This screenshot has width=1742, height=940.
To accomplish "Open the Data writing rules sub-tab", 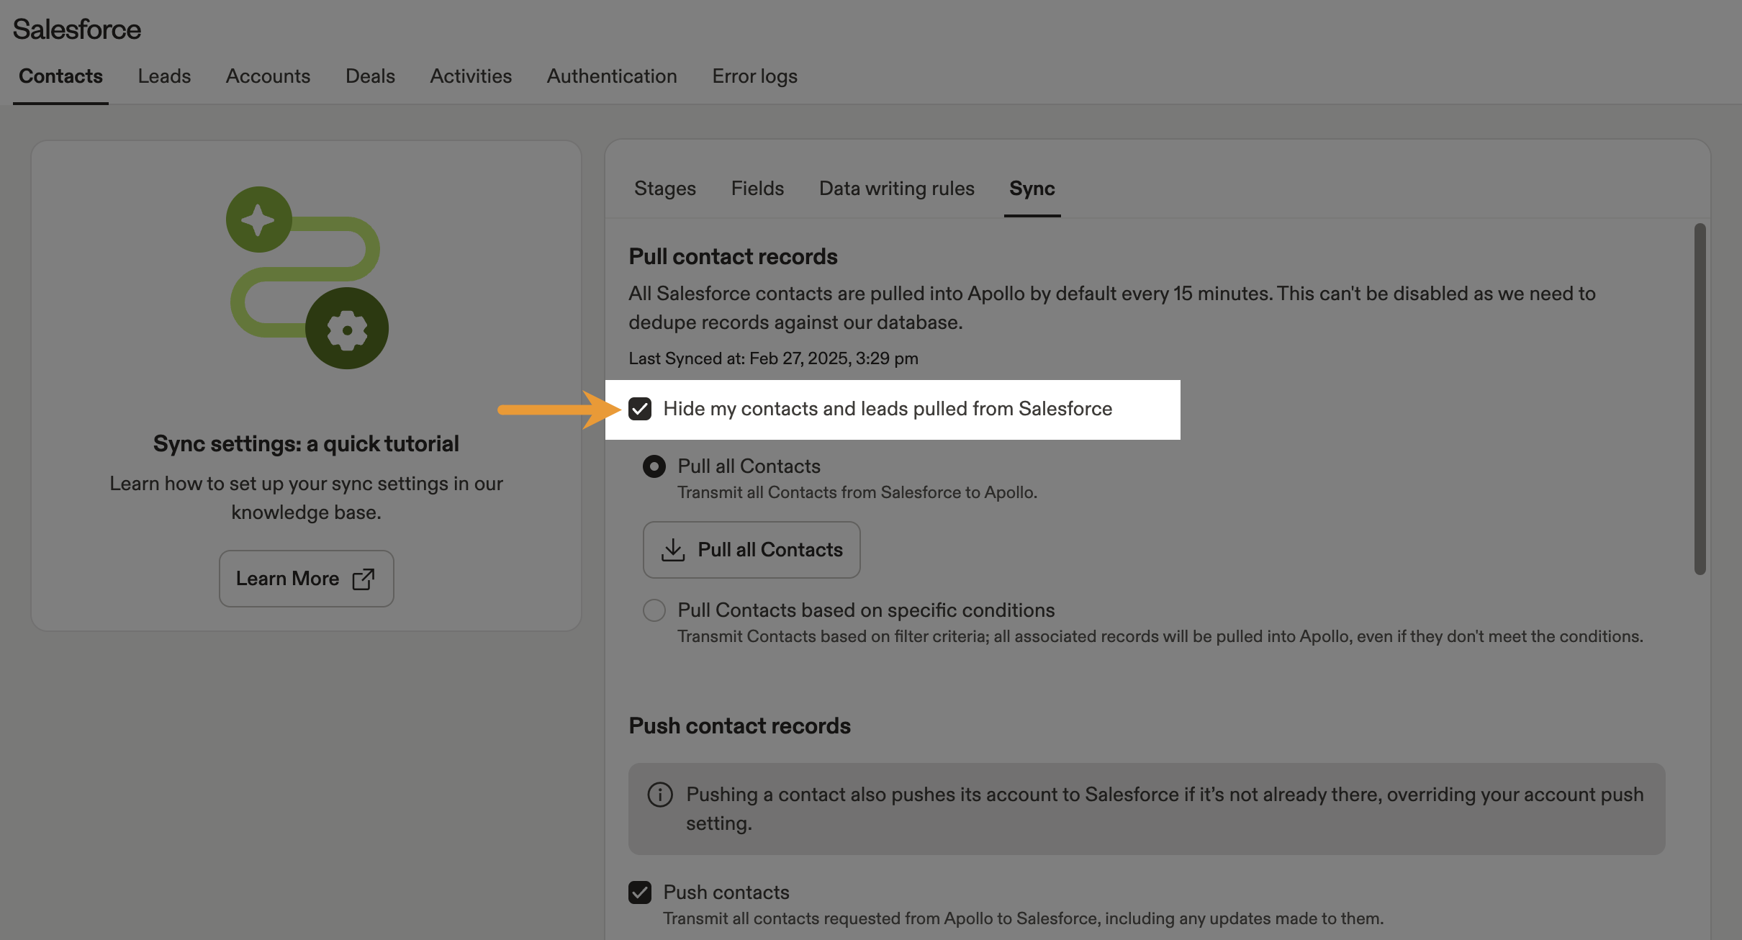I will click(896, 188).
